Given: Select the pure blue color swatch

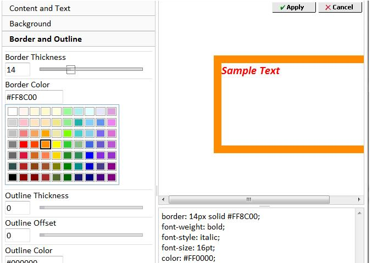Looking at the screenshot, I should pyautogui.click(x=90, y=155).
